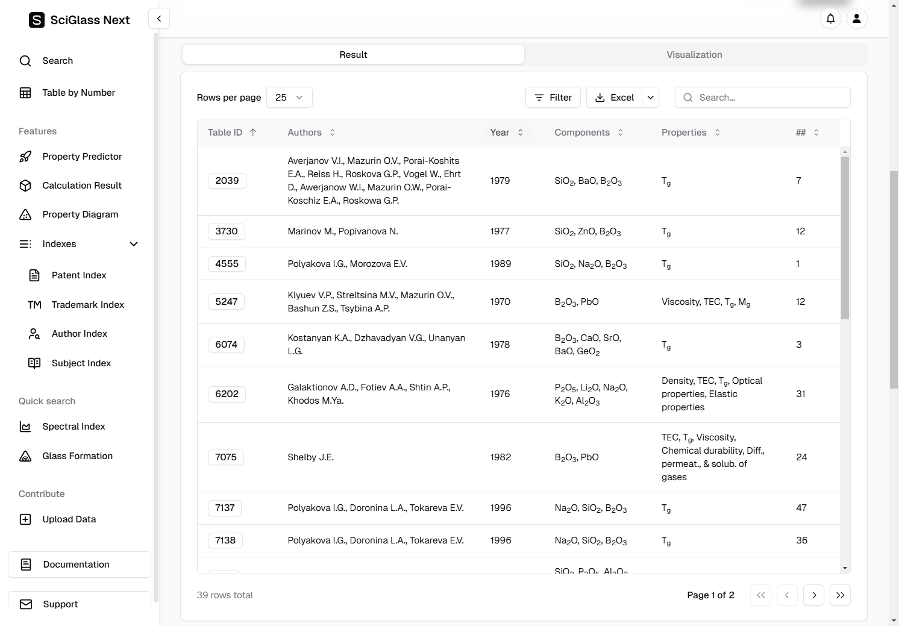The height and width of the screenshot is (626, 899).
Task: Go to next page of results
Action: coord(814,595)
